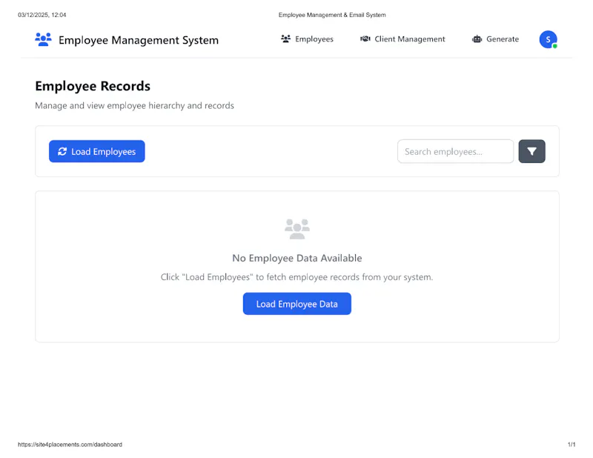Image resolution: width=593 pixels, height=458 pixels.
Task: Click the 'Employee Management & Email System' page title
Action: pos(332,15)
